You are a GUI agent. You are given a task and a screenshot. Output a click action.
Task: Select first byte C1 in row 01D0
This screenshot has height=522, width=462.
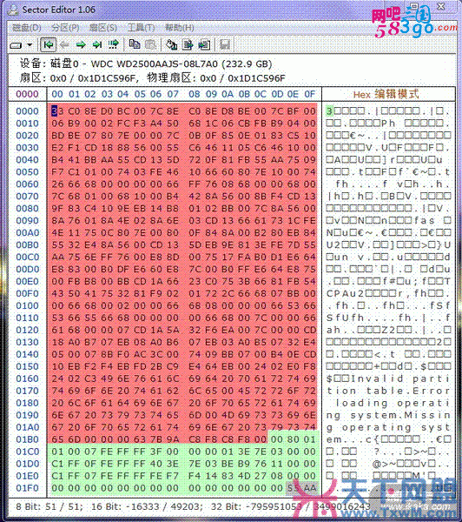pos(57,464)
